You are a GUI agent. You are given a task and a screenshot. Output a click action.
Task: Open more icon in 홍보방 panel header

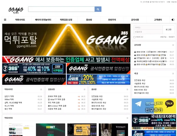(x=127, y=89)
